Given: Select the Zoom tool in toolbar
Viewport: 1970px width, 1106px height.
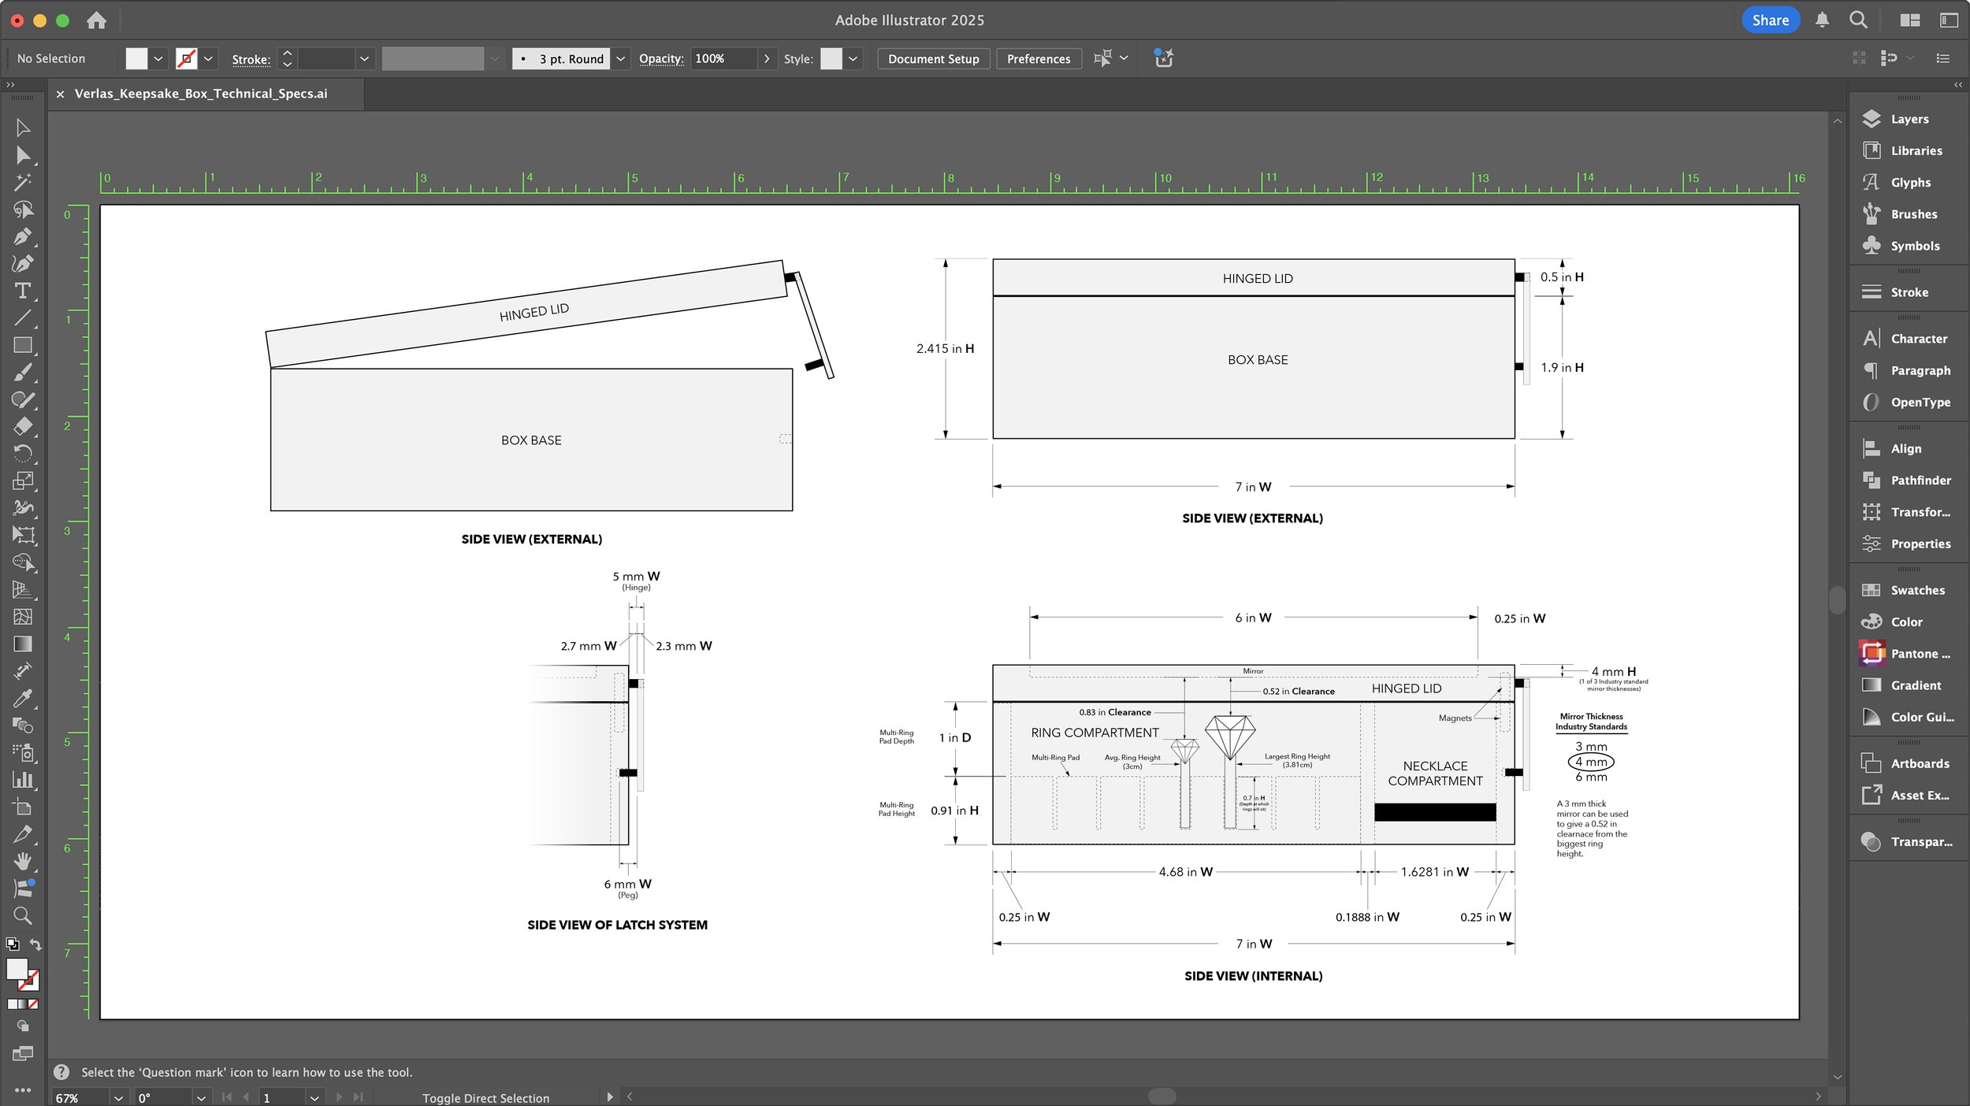Looking at the screenshot, I should 23,915.
